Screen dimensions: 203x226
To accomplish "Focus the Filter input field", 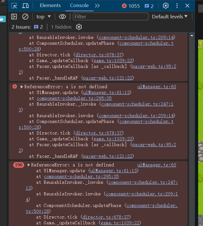I will 110,16.
